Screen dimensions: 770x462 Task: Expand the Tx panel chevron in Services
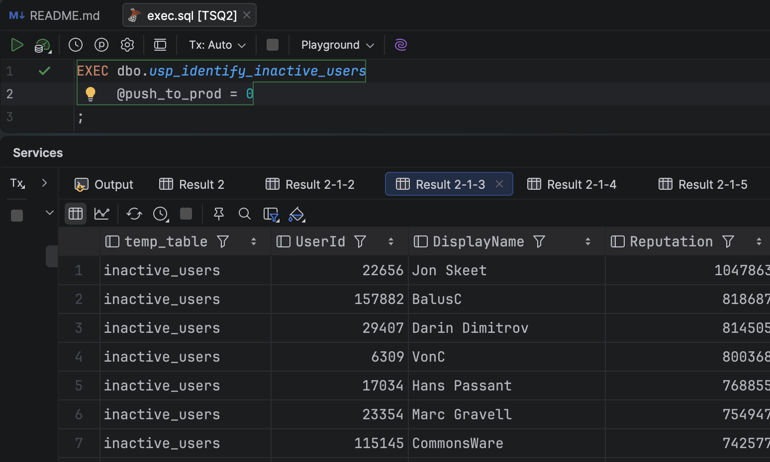(44, 183)
